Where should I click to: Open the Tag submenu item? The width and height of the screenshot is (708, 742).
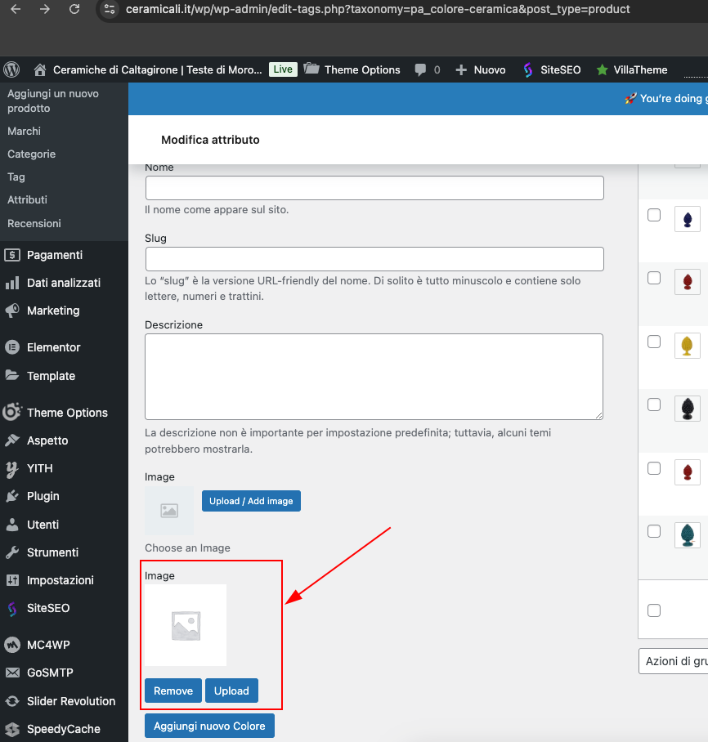(16, 177)
